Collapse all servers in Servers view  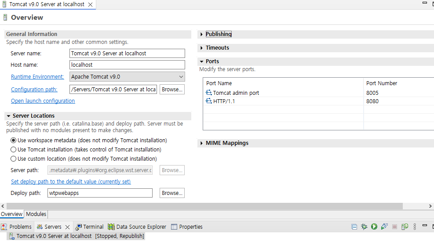click(x=354, y=227)
